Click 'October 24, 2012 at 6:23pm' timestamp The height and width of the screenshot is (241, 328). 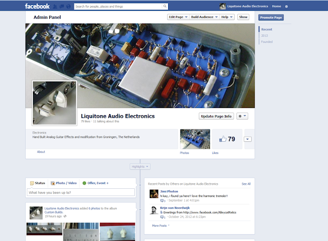point(187,217)
